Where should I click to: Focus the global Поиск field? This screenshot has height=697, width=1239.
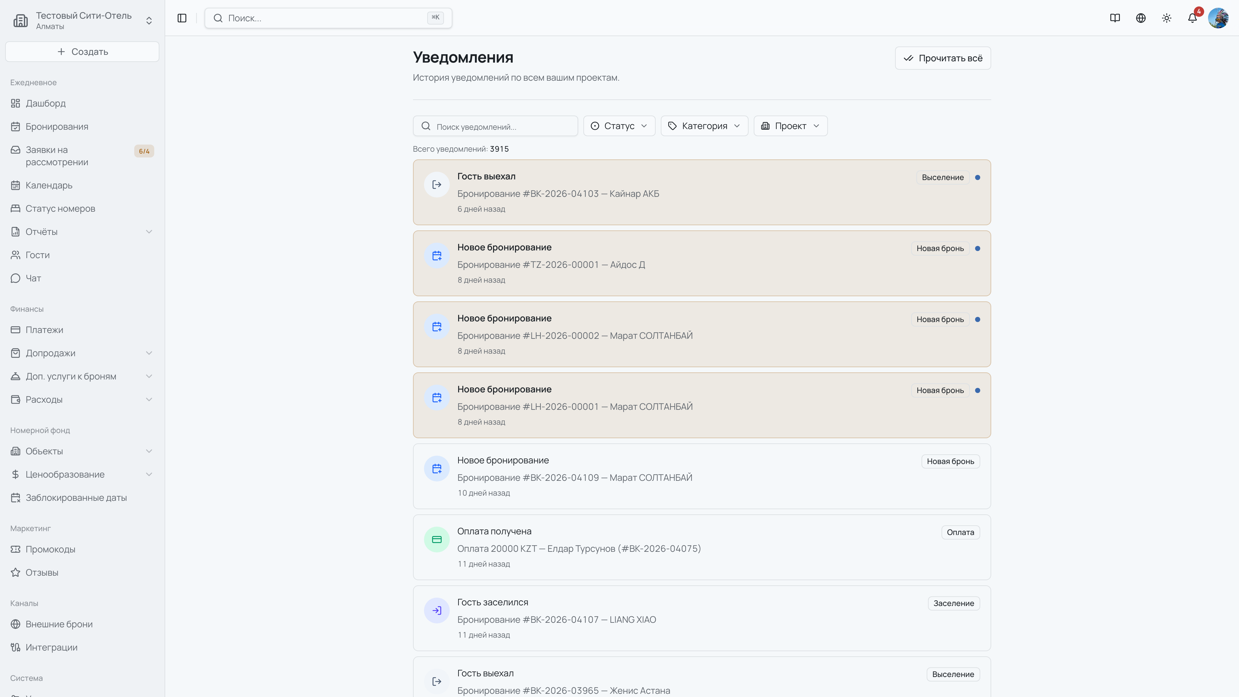pyautogui.click(x=328, y=18)
